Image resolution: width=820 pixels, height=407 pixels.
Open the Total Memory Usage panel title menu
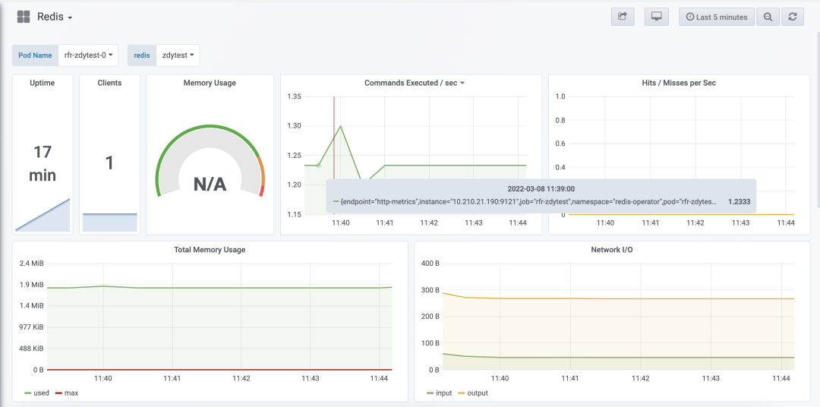click(210, 250)
